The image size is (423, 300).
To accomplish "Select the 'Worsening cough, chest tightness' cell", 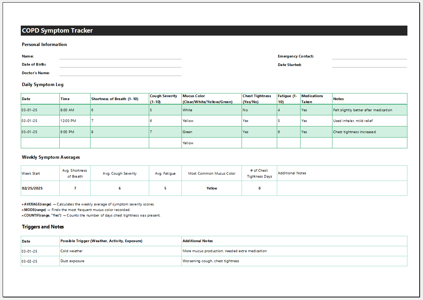I will (294, 261).
